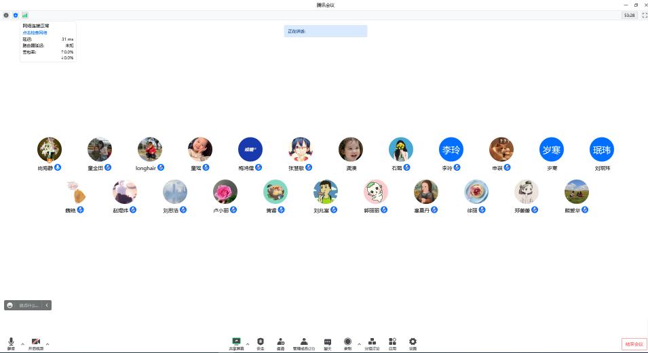
Task: Expand recording options arrow
Action: point(359,344)
